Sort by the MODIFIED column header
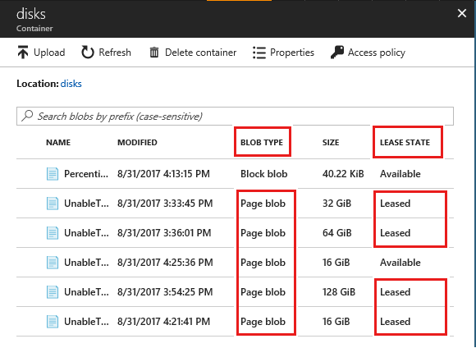 tap(137, 143)
